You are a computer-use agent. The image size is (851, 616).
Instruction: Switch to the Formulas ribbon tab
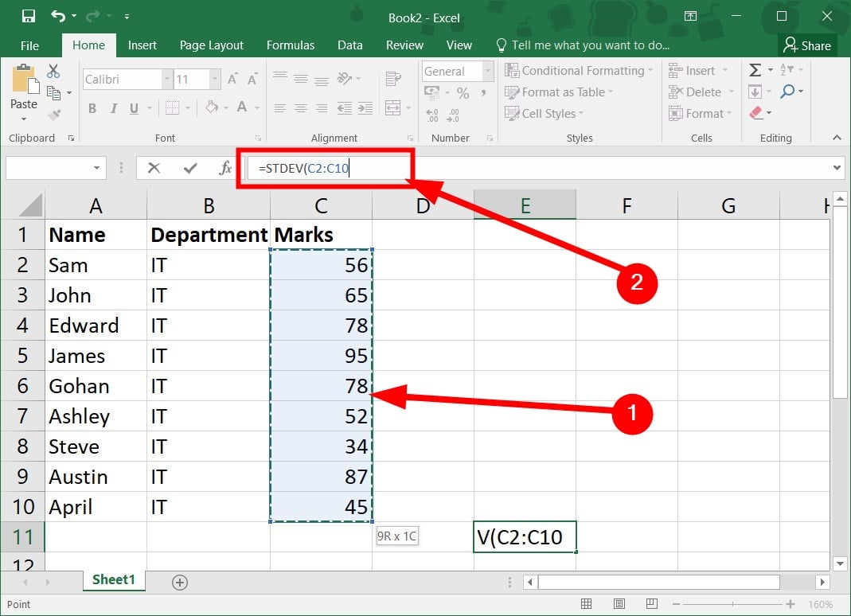pos(291,45)
